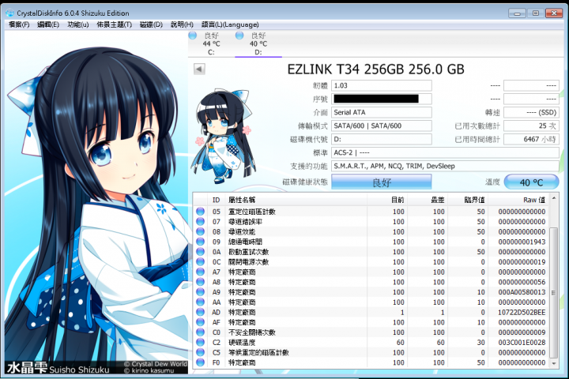The height and width of the screenshot is (379, 569).
Task: Select raw value 000A00580013 in row A9
Action: [522, 292]
